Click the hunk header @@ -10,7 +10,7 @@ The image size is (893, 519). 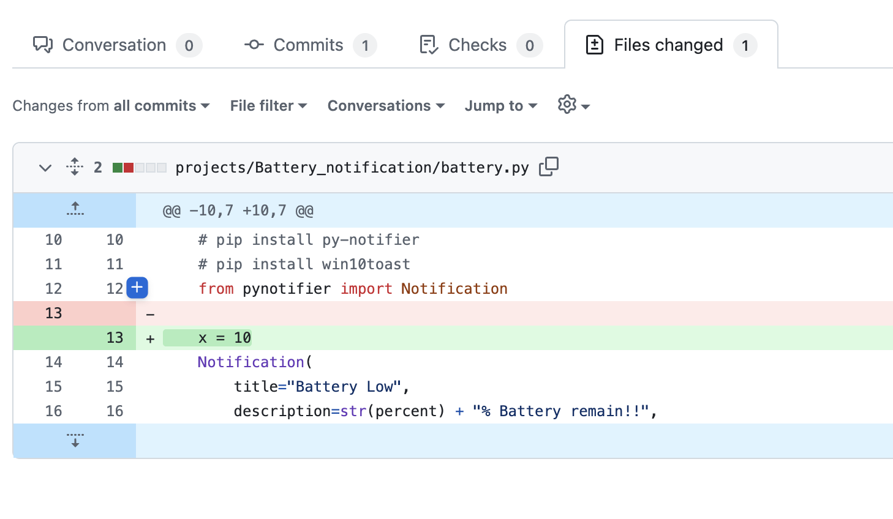coord(238,211)
